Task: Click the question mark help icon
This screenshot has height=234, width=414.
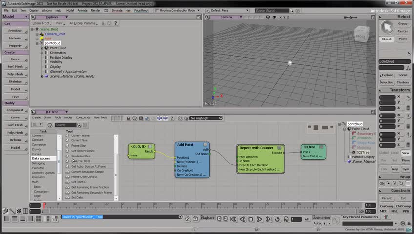Action: pos(171,118)
